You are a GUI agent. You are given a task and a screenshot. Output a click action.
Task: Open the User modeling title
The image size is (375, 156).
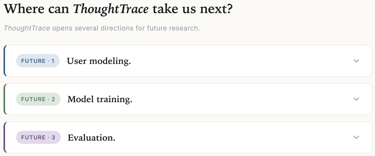tap(99, 61)
